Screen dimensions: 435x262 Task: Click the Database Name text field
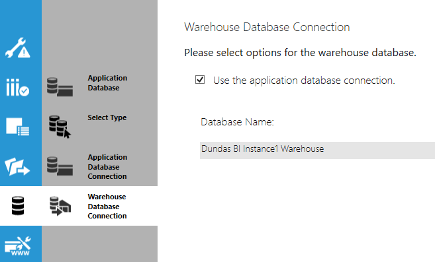click(x=317, y=150)
